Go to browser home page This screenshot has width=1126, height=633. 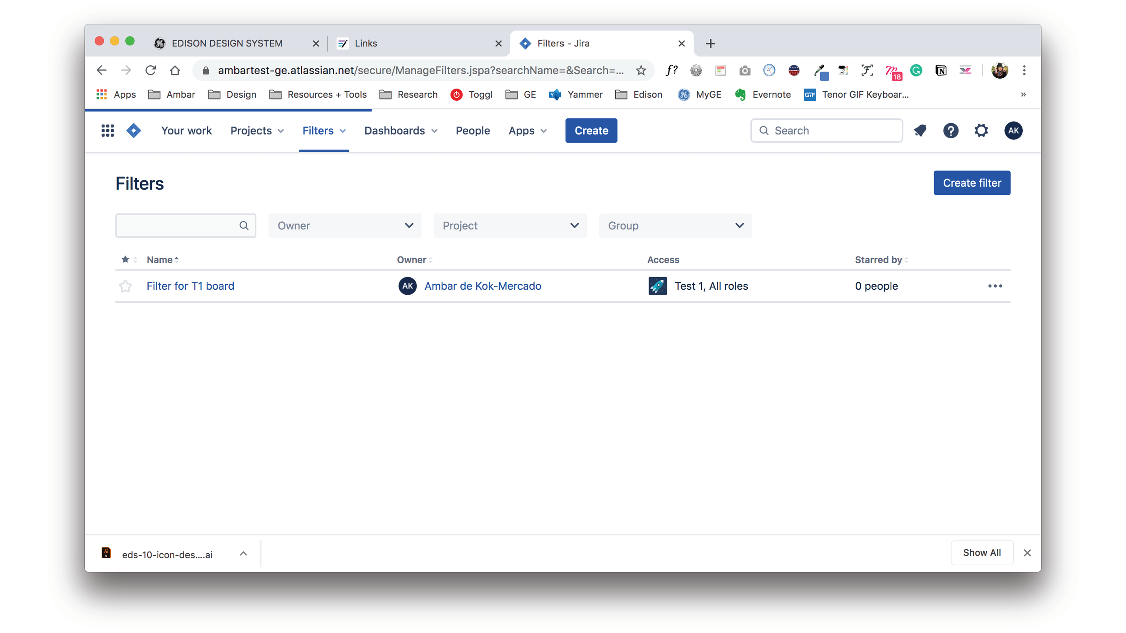pyautogui.click(x=175, y=70)
